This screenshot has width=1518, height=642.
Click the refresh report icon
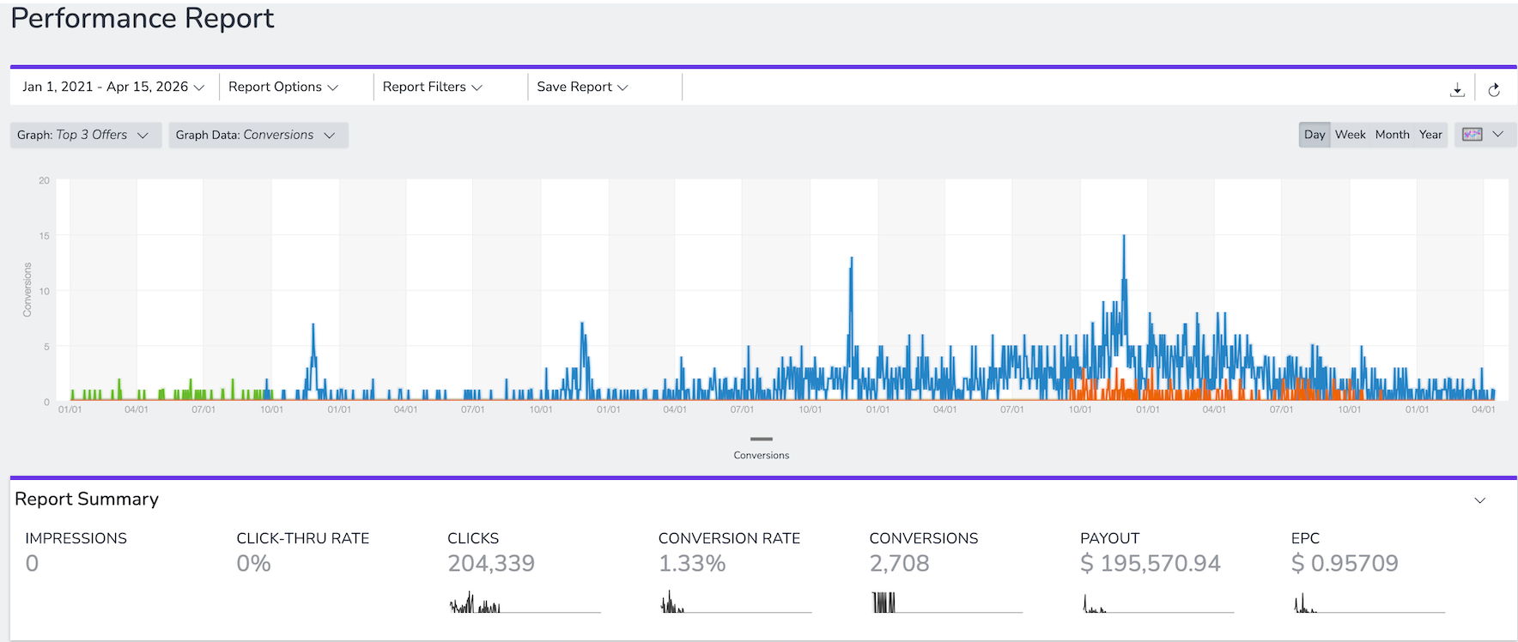click(x=1494, y=89)
